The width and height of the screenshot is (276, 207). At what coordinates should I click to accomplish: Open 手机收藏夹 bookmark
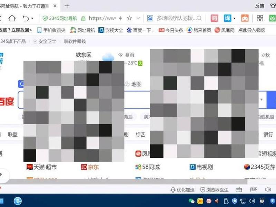click(51, 30)
